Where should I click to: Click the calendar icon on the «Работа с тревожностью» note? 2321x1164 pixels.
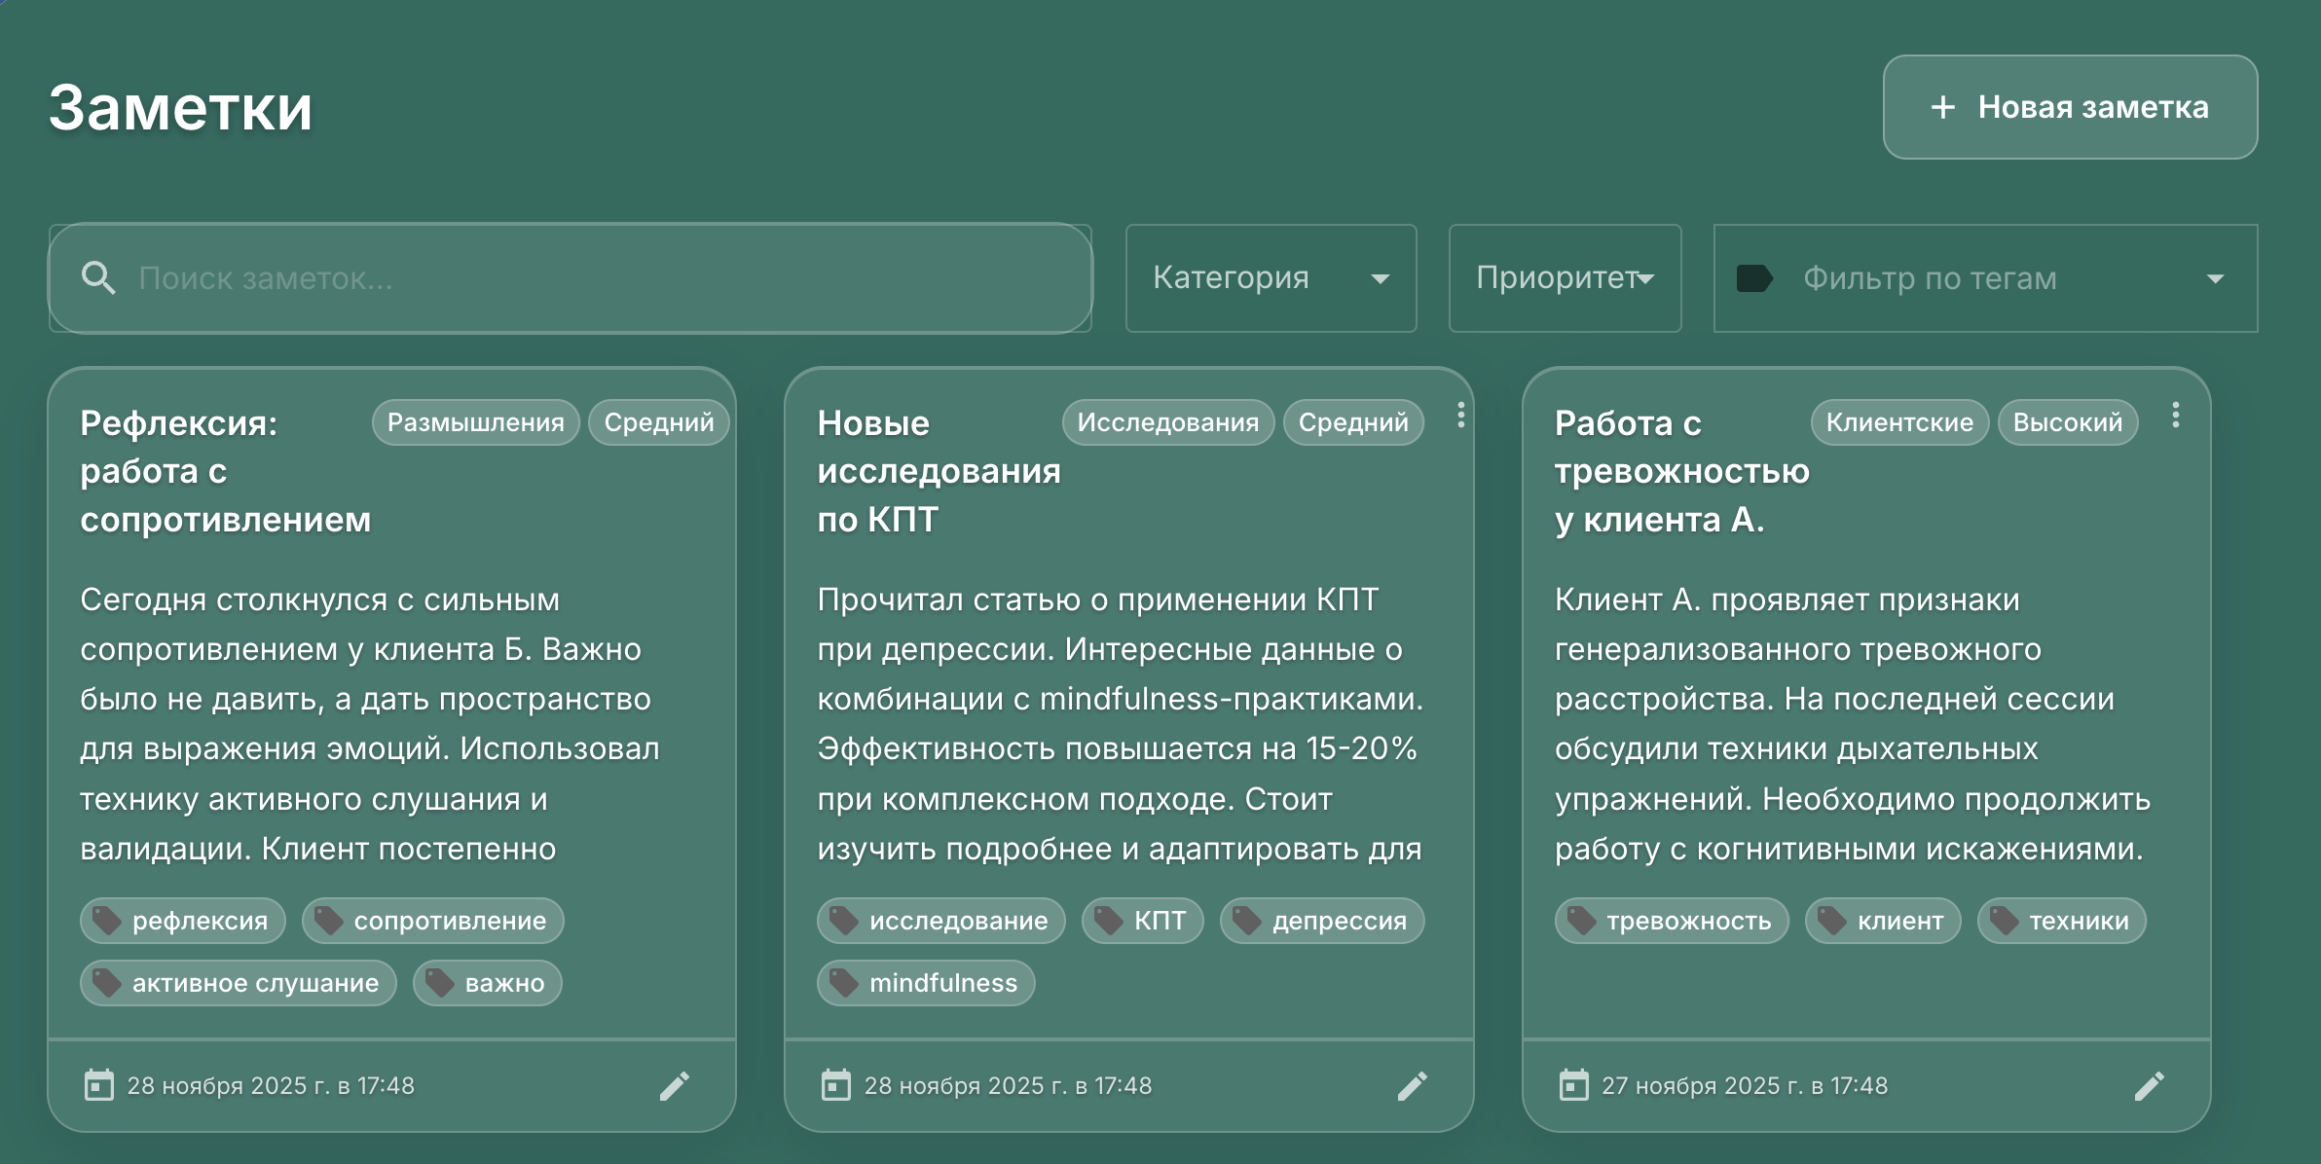[1576, 1084]
